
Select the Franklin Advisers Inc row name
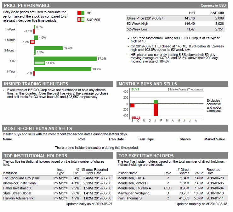pyautogui.click(x=18, y=198)
